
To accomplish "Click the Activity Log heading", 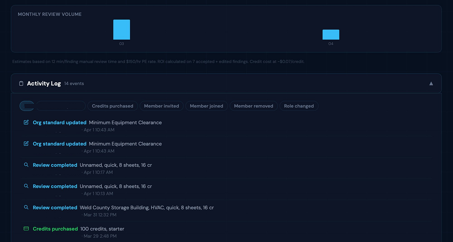I will (x=44, y=83).
